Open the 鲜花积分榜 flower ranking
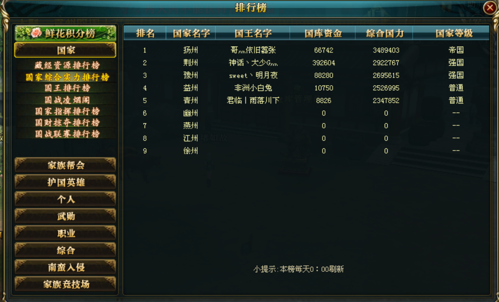Viewport: 499px width, 302px height. pyautogui.click(x=65, y=33)
